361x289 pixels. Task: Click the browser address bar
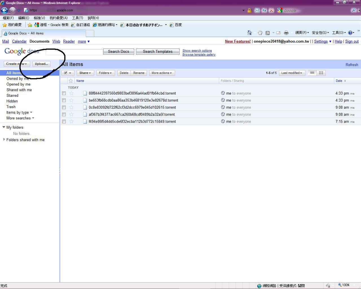(x=133, y=10)
